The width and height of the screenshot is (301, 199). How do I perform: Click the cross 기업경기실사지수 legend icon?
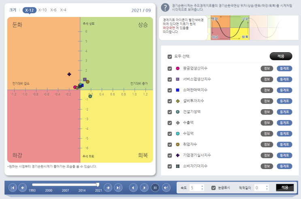(178, 155)
